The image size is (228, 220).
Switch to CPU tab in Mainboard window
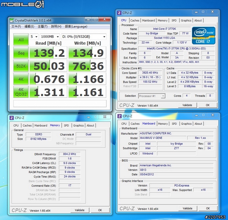[x=124, y=124]
